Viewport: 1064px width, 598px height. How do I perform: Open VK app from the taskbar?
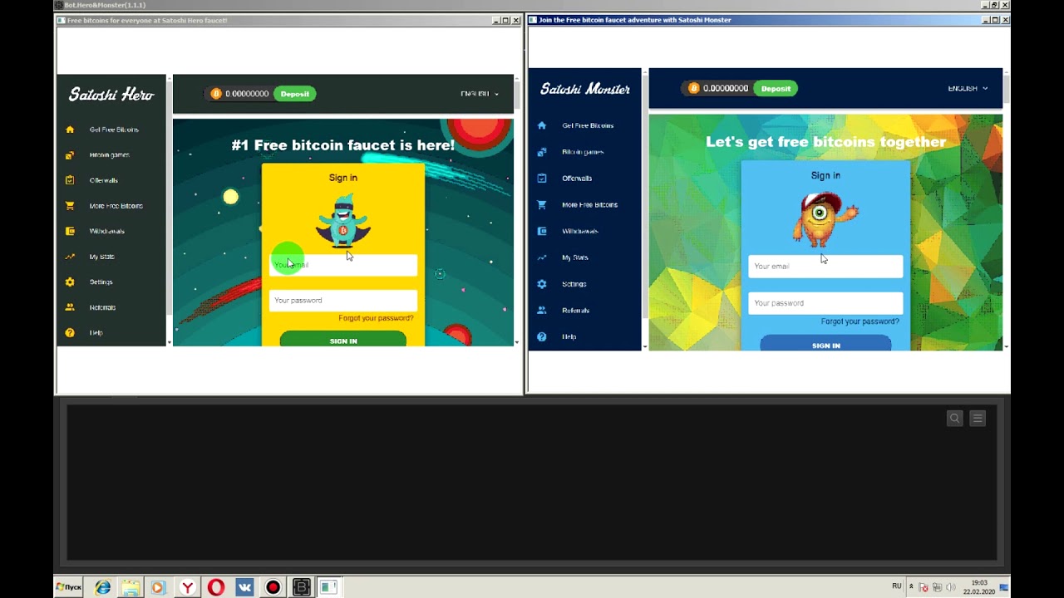(244, 587)
